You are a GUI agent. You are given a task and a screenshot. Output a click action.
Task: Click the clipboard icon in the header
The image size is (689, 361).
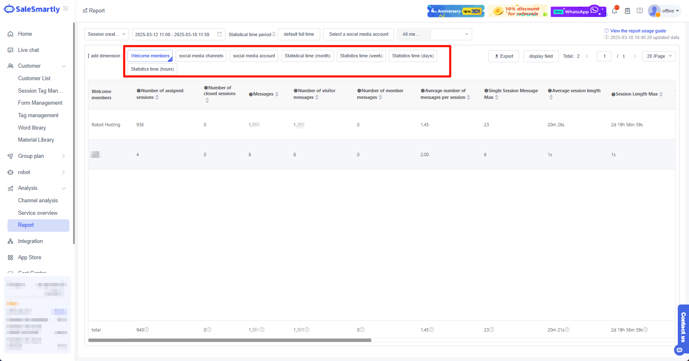pos(628,11)
